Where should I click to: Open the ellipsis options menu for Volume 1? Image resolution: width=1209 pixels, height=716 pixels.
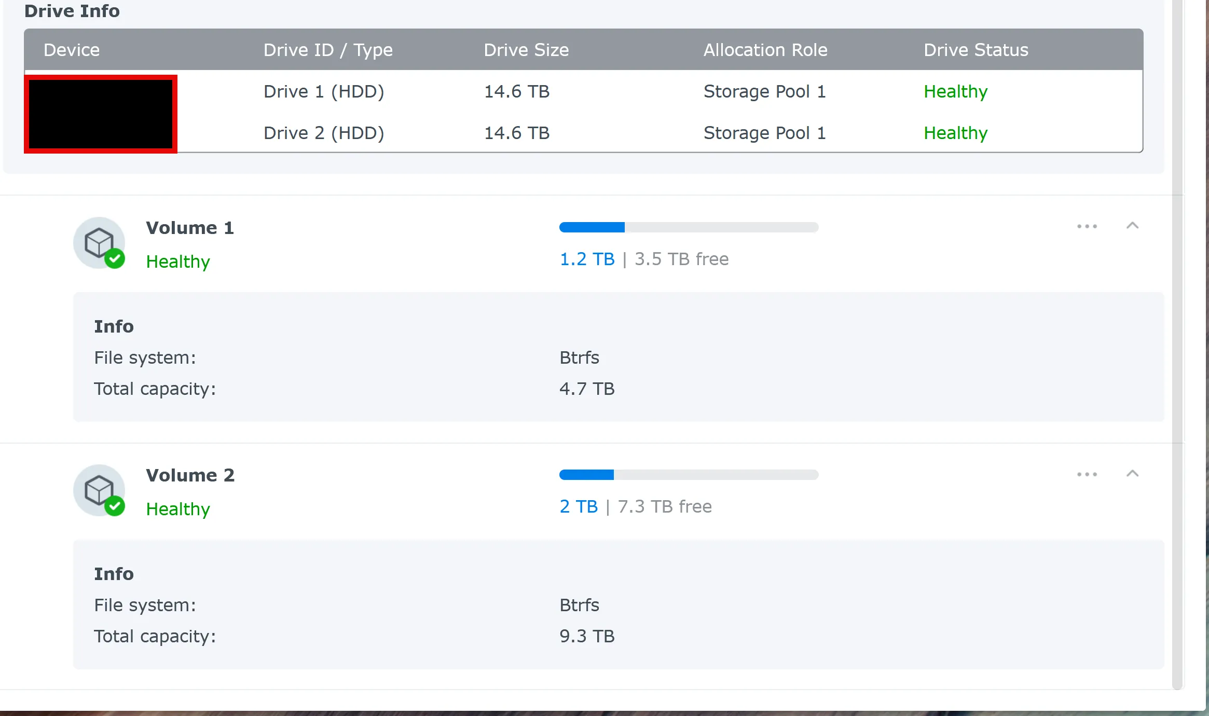click(1087, 226)
